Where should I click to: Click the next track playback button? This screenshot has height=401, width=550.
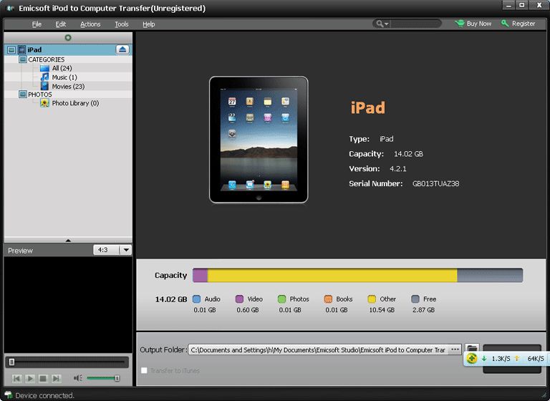pyautogui.click(x=56, y=378)
